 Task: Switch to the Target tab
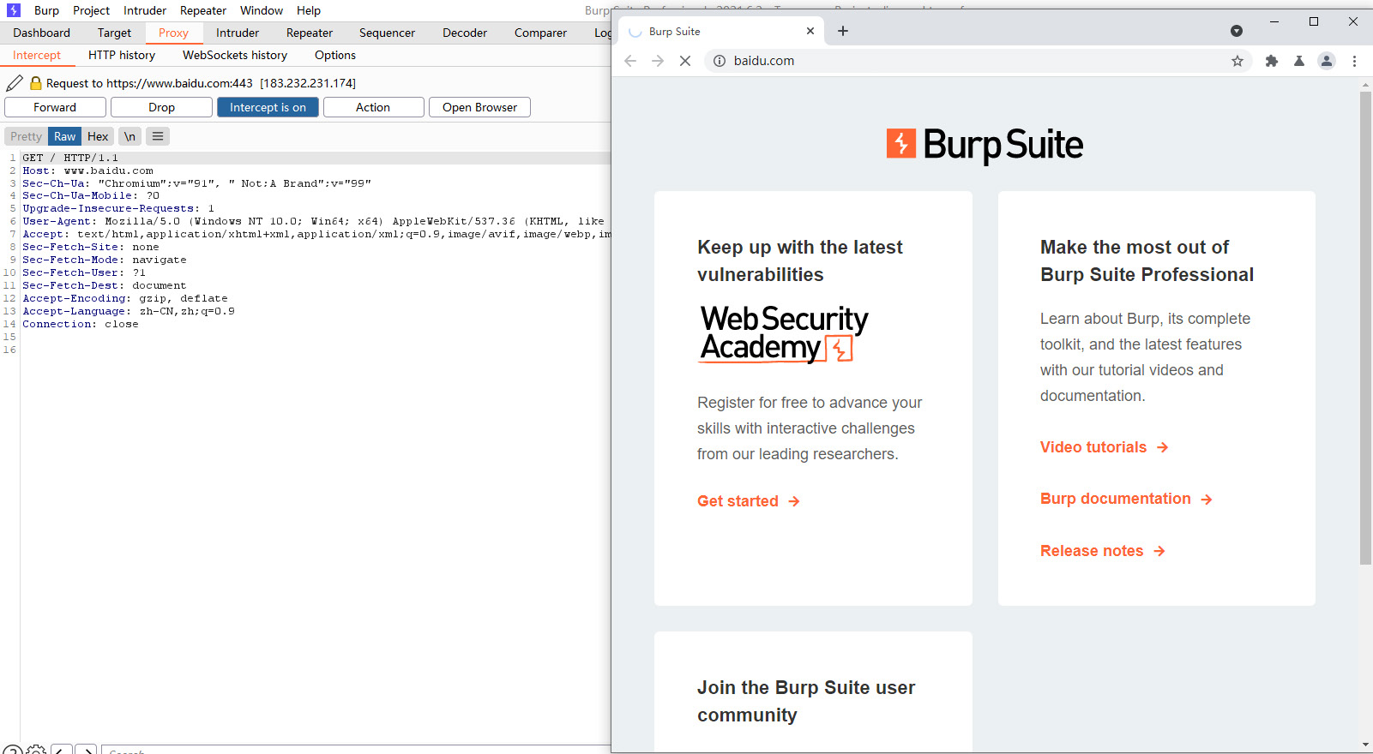pyautogui.click(x=114, y=33)
